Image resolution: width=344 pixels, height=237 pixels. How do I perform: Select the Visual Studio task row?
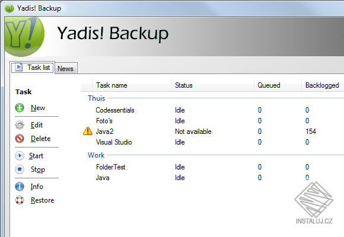[x=212, y=142]
